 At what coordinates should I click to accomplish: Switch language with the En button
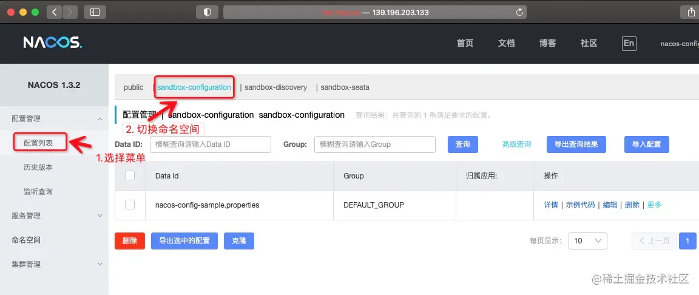point(629,43)
